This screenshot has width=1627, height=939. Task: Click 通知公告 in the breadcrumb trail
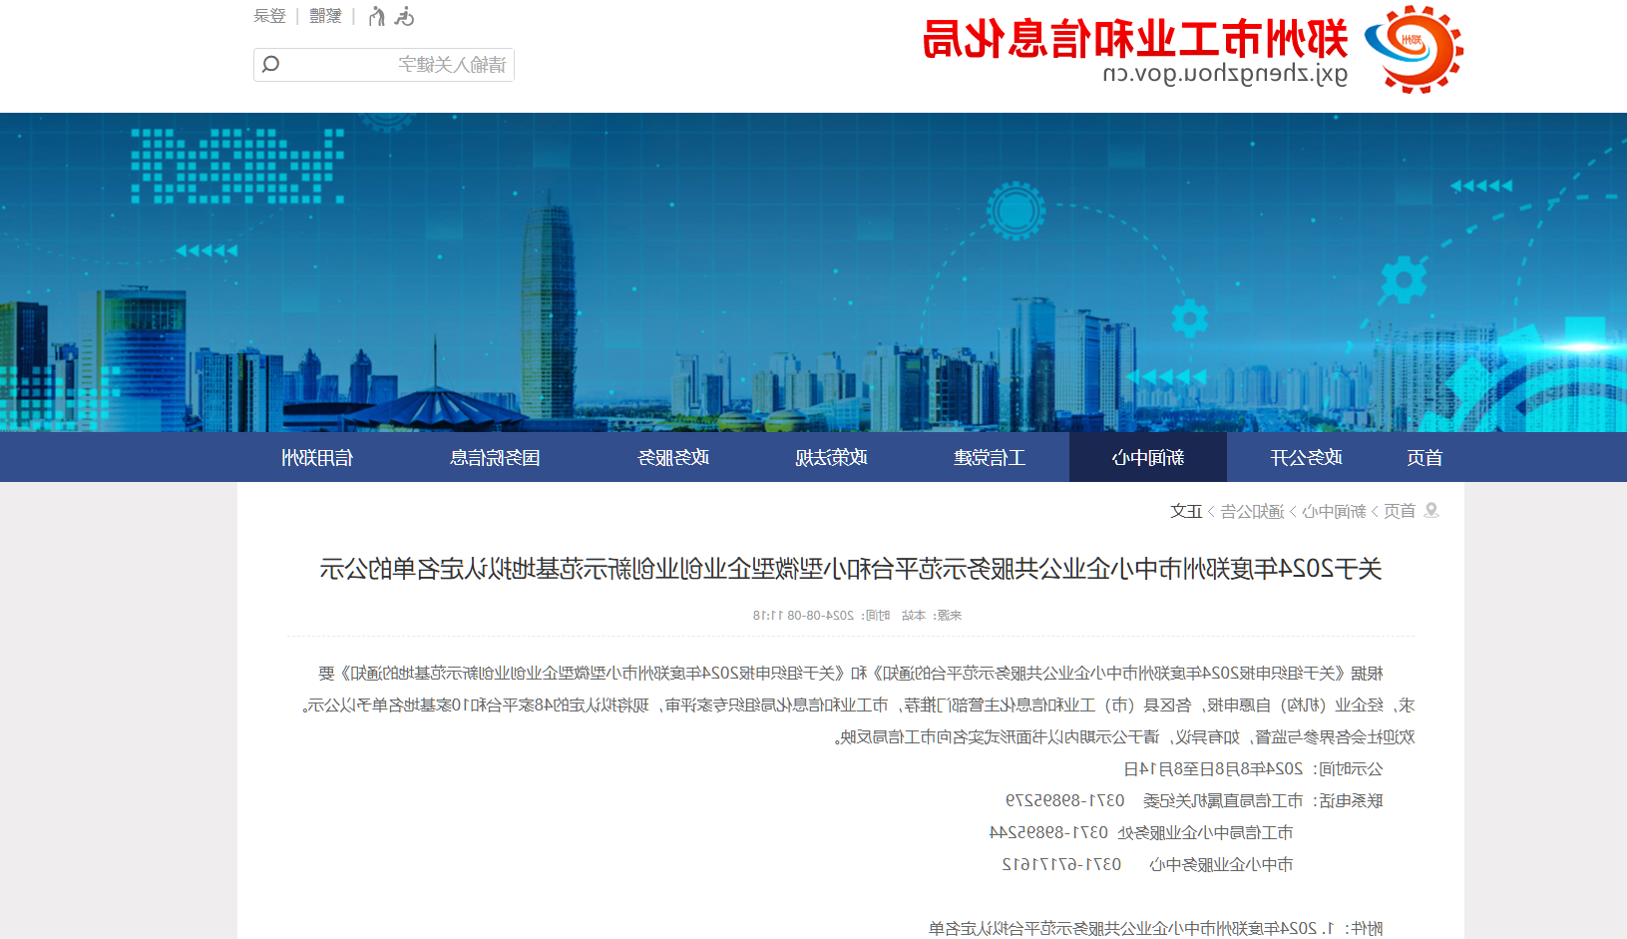click(x=1252, y=511)
